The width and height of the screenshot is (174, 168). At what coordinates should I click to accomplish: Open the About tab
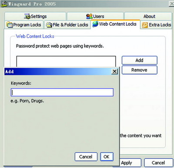click(148, 16)
